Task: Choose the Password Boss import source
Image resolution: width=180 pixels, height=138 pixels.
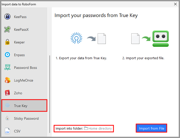Action: click(x=25, y=68)
